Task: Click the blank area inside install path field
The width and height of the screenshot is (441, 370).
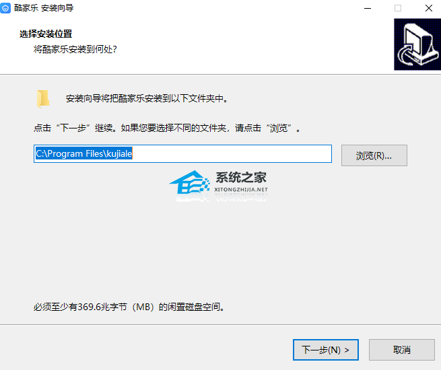Action: click(232, 153)
